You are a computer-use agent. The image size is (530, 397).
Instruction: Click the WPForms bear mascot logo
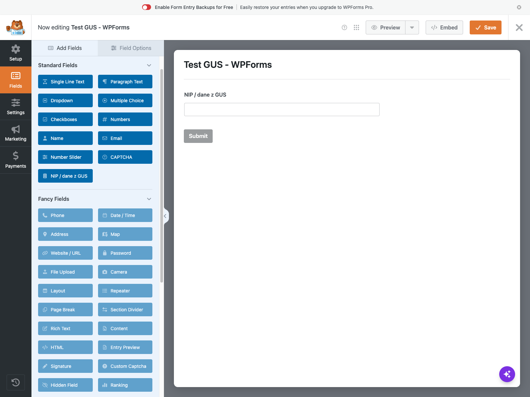pyautogui.click(x=16, y=27)
